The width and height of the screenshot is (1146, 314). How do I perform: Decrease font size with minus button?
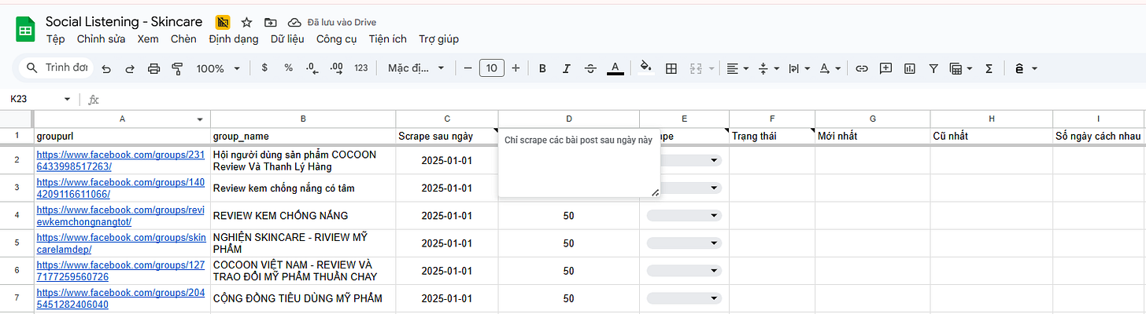click(468, 68)
